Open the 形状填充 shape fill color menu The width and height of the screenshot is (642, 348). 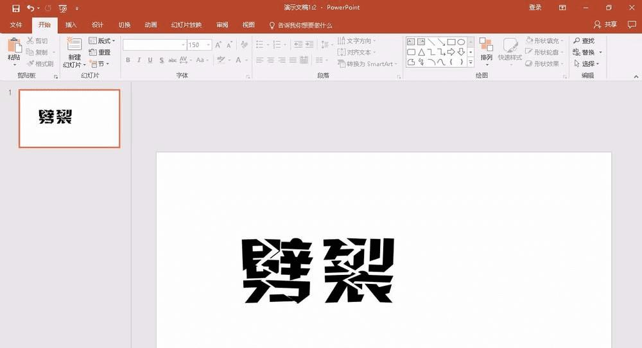point(544,40)
